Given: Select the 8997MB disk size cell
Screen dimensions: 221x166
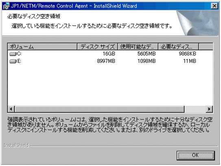Looking at the screenshot, I should (106, 61).
